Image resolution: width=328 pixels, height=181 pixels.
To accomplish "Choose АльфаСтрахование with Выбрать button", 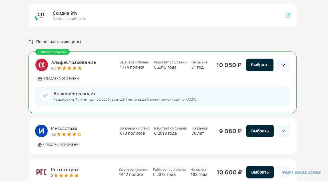I will click(x=259, y=65).
